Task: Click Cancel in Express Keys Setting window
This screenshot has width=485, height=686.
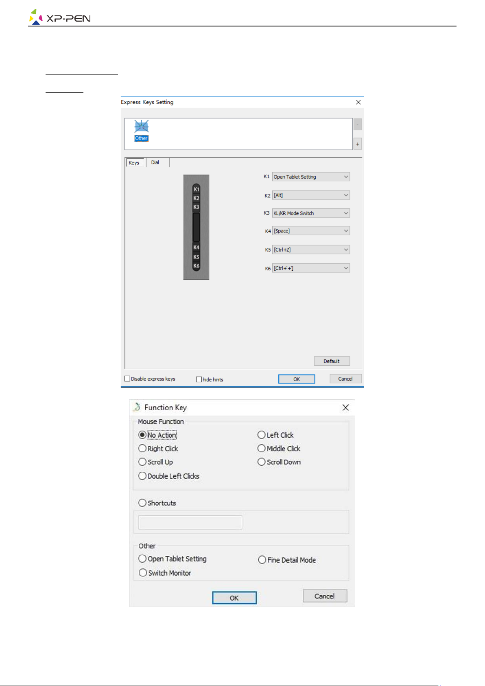Action: (345, 379)
